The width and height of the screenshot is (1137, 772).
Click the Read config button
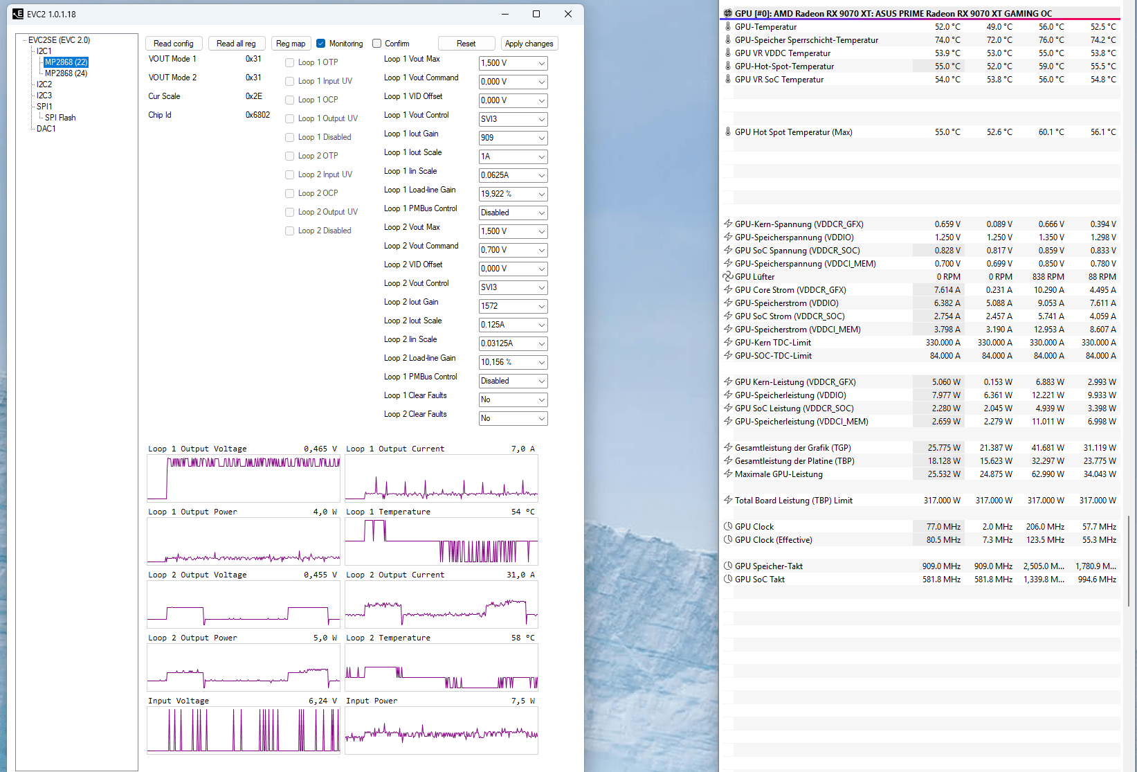[174, 44]
